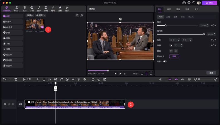Viewport: 220px width, 125px height.
Task: Open the 16:9 aspect ratio dropdown
Action: click(135, 74)
